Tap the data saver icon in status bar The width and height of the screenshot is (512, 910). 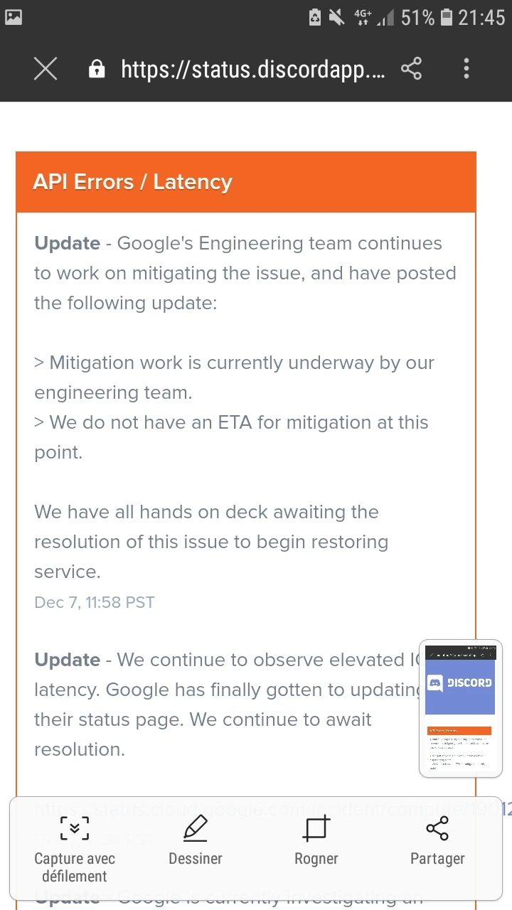[315, 17]
